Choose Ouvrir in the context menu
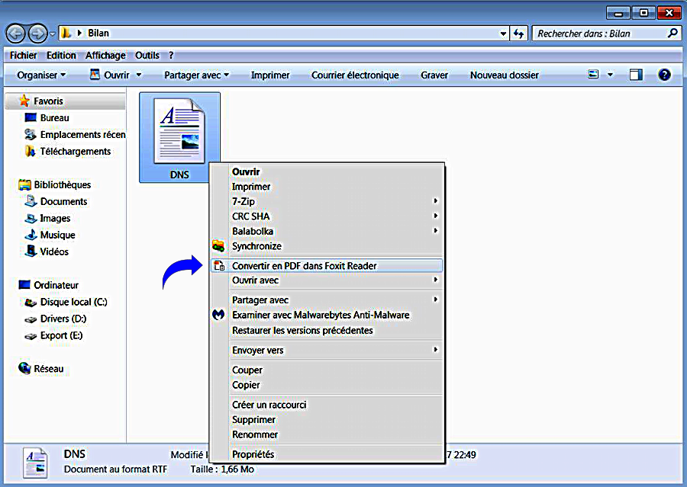Image resolution: width=687 pixels, height=487 pixels. click(x=327, y=172)
